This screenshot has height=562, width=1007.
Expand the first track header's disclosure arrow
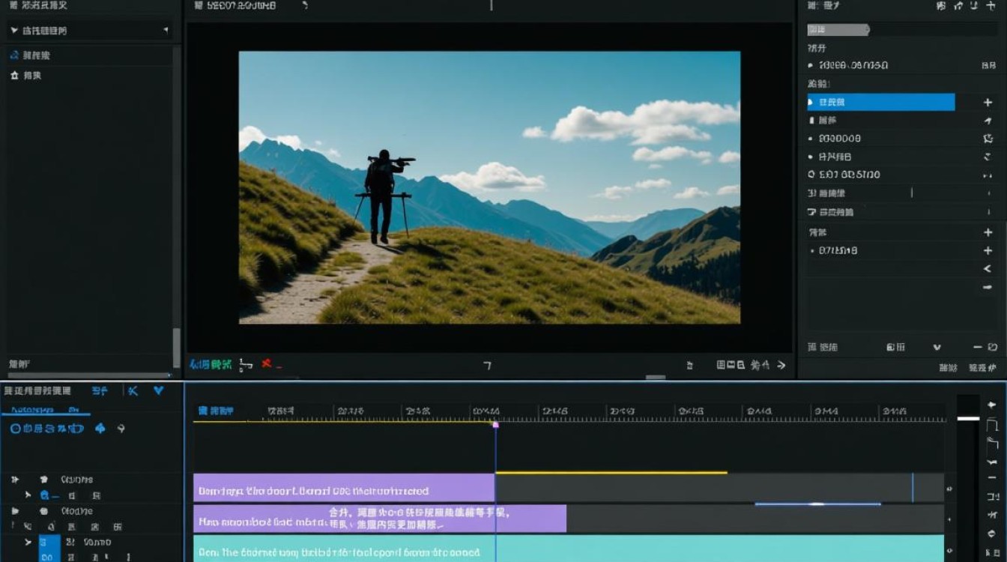coord(14,479)
